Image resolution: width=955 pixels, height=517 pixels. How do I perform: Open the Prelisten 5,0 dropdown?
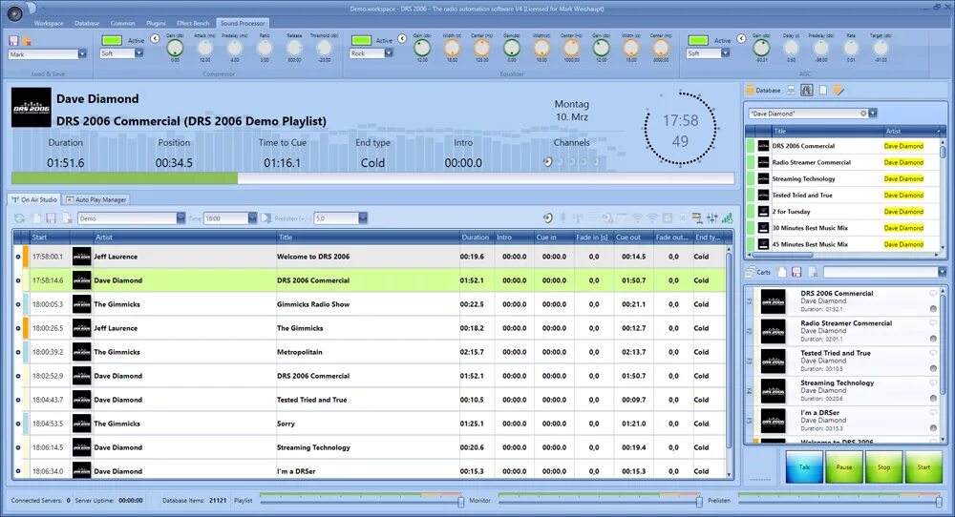(363, 218)
